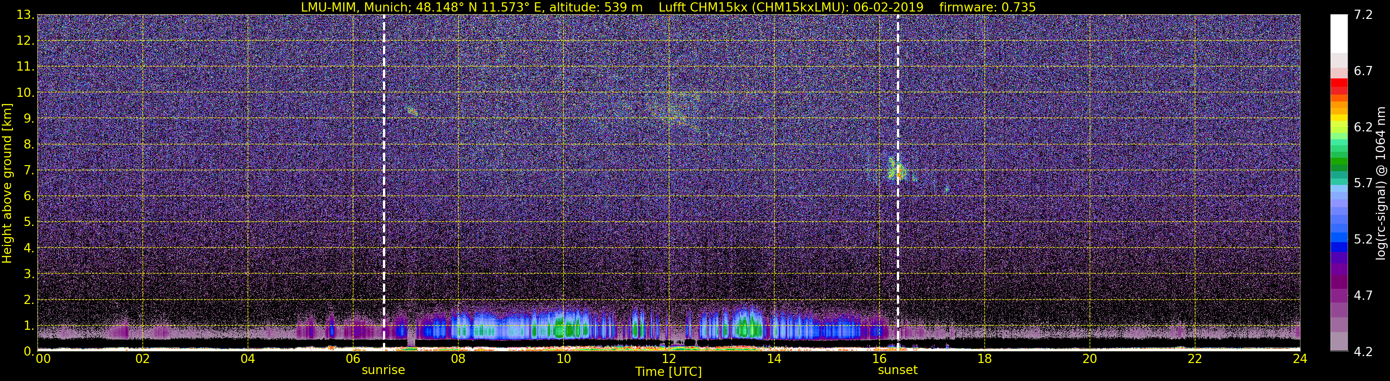Click the height axis tick label 3

[x=28, y=274]
